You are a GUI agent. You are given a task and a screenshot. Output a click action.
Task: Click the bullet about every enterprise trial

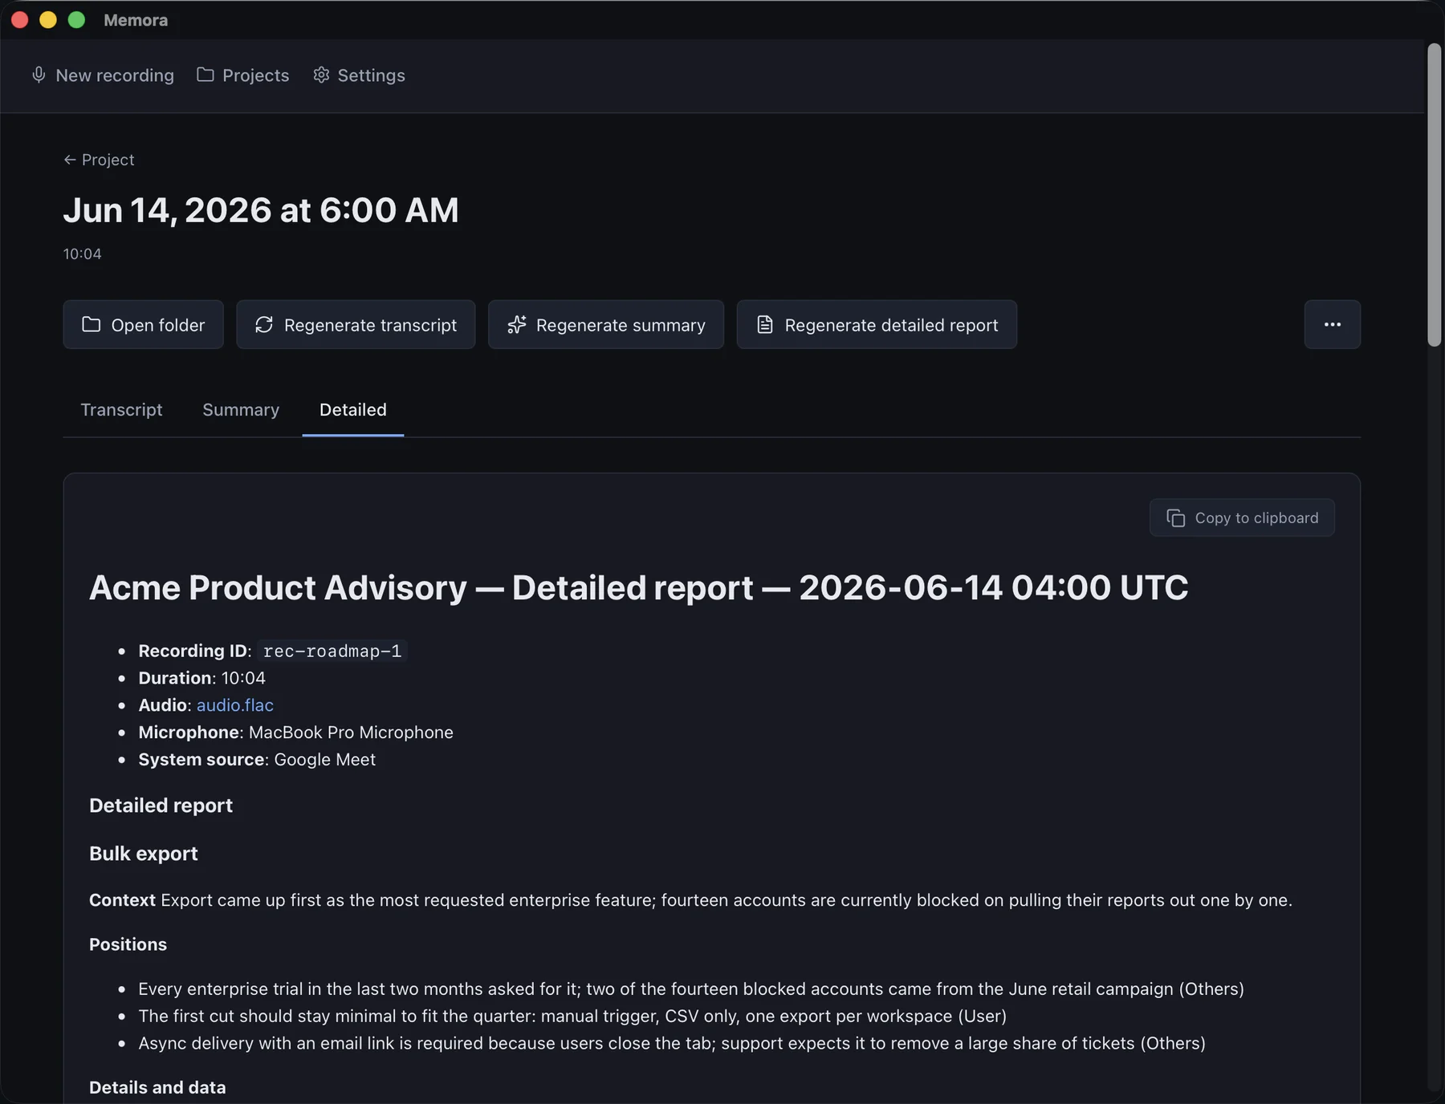pyautogui.click(x=691, y=989)
